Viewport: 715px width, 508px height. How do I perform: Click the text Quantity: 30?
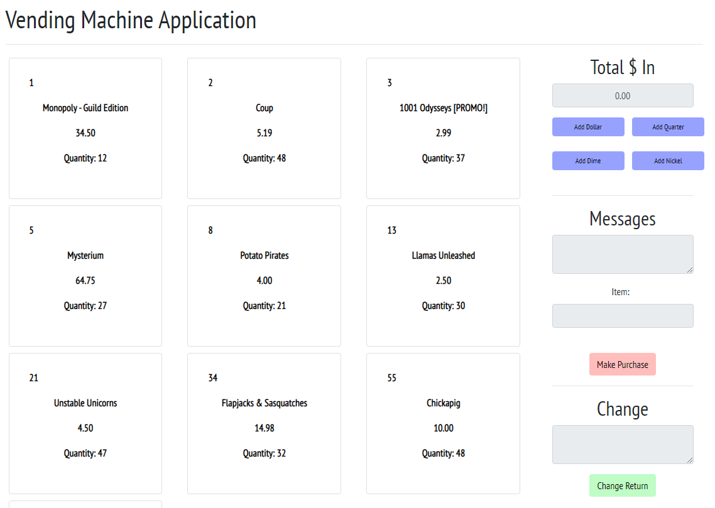click(443, 306)
